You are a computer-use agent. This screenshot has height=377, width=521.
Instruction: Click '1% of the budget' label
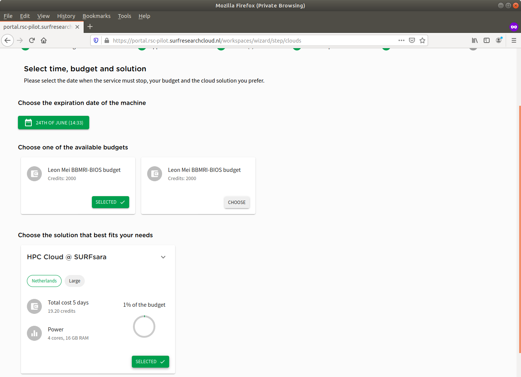pos(144,305)
